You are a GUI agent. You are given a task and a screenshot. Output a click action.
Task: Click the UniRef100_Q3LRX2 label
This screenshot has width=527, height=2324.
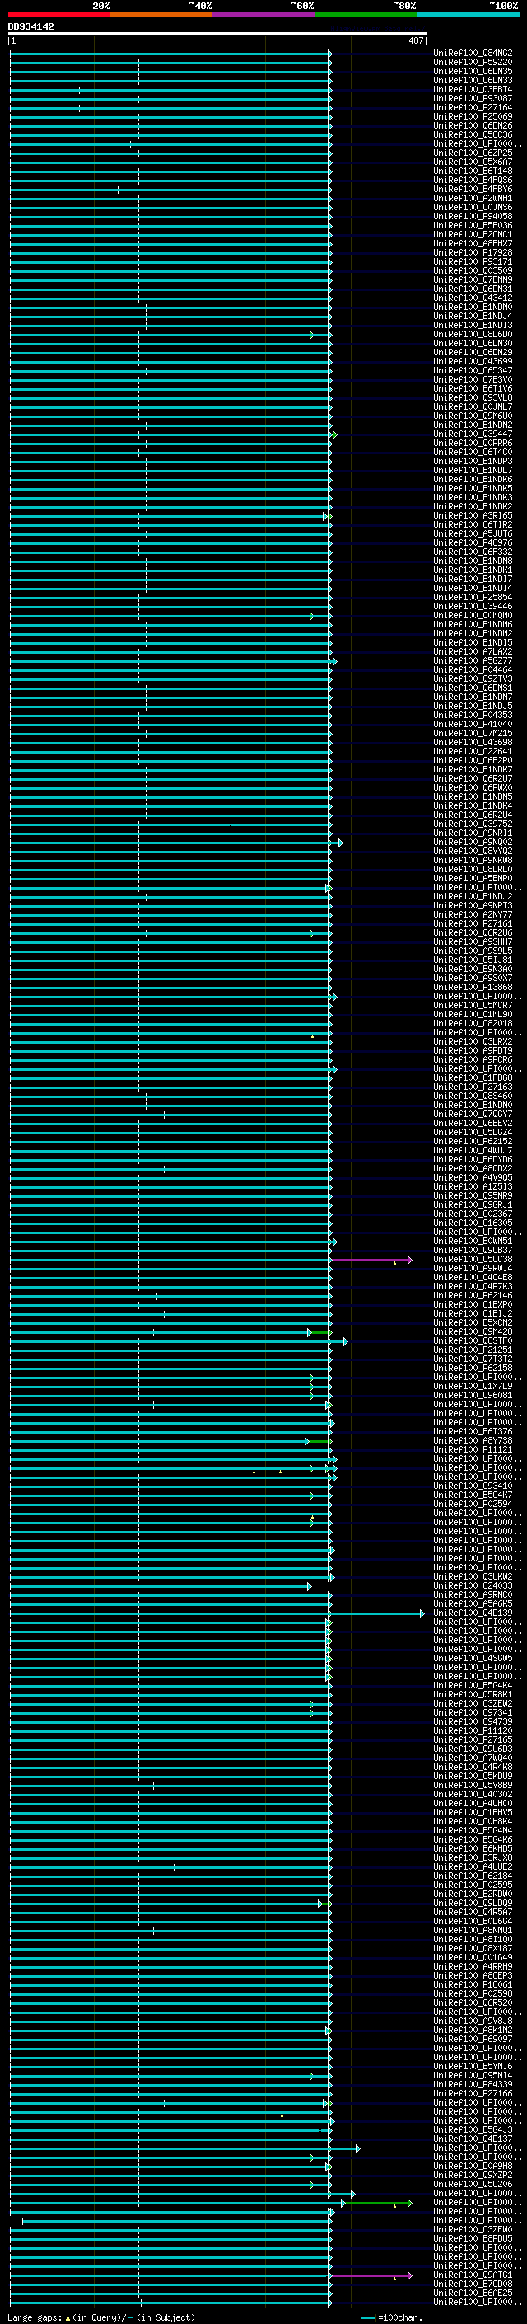click(x=473, y=1042)
